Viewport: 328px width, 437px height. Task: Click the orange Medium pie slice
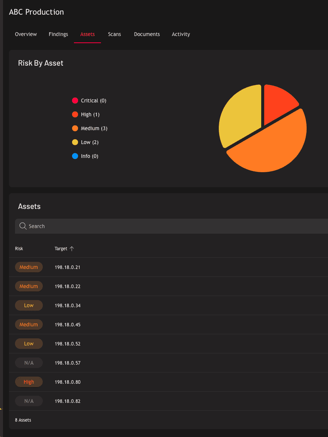[x=270, y=146]
